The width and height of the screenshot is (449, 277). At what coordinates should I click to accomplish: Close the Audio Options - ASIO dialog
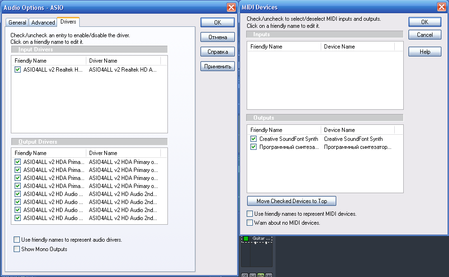(x=231, y=7)
